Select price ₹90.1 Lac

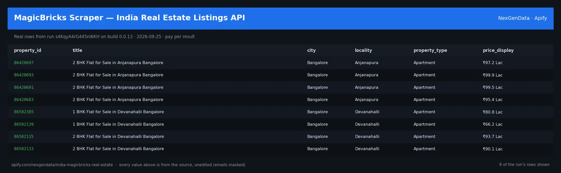(492, 149)
